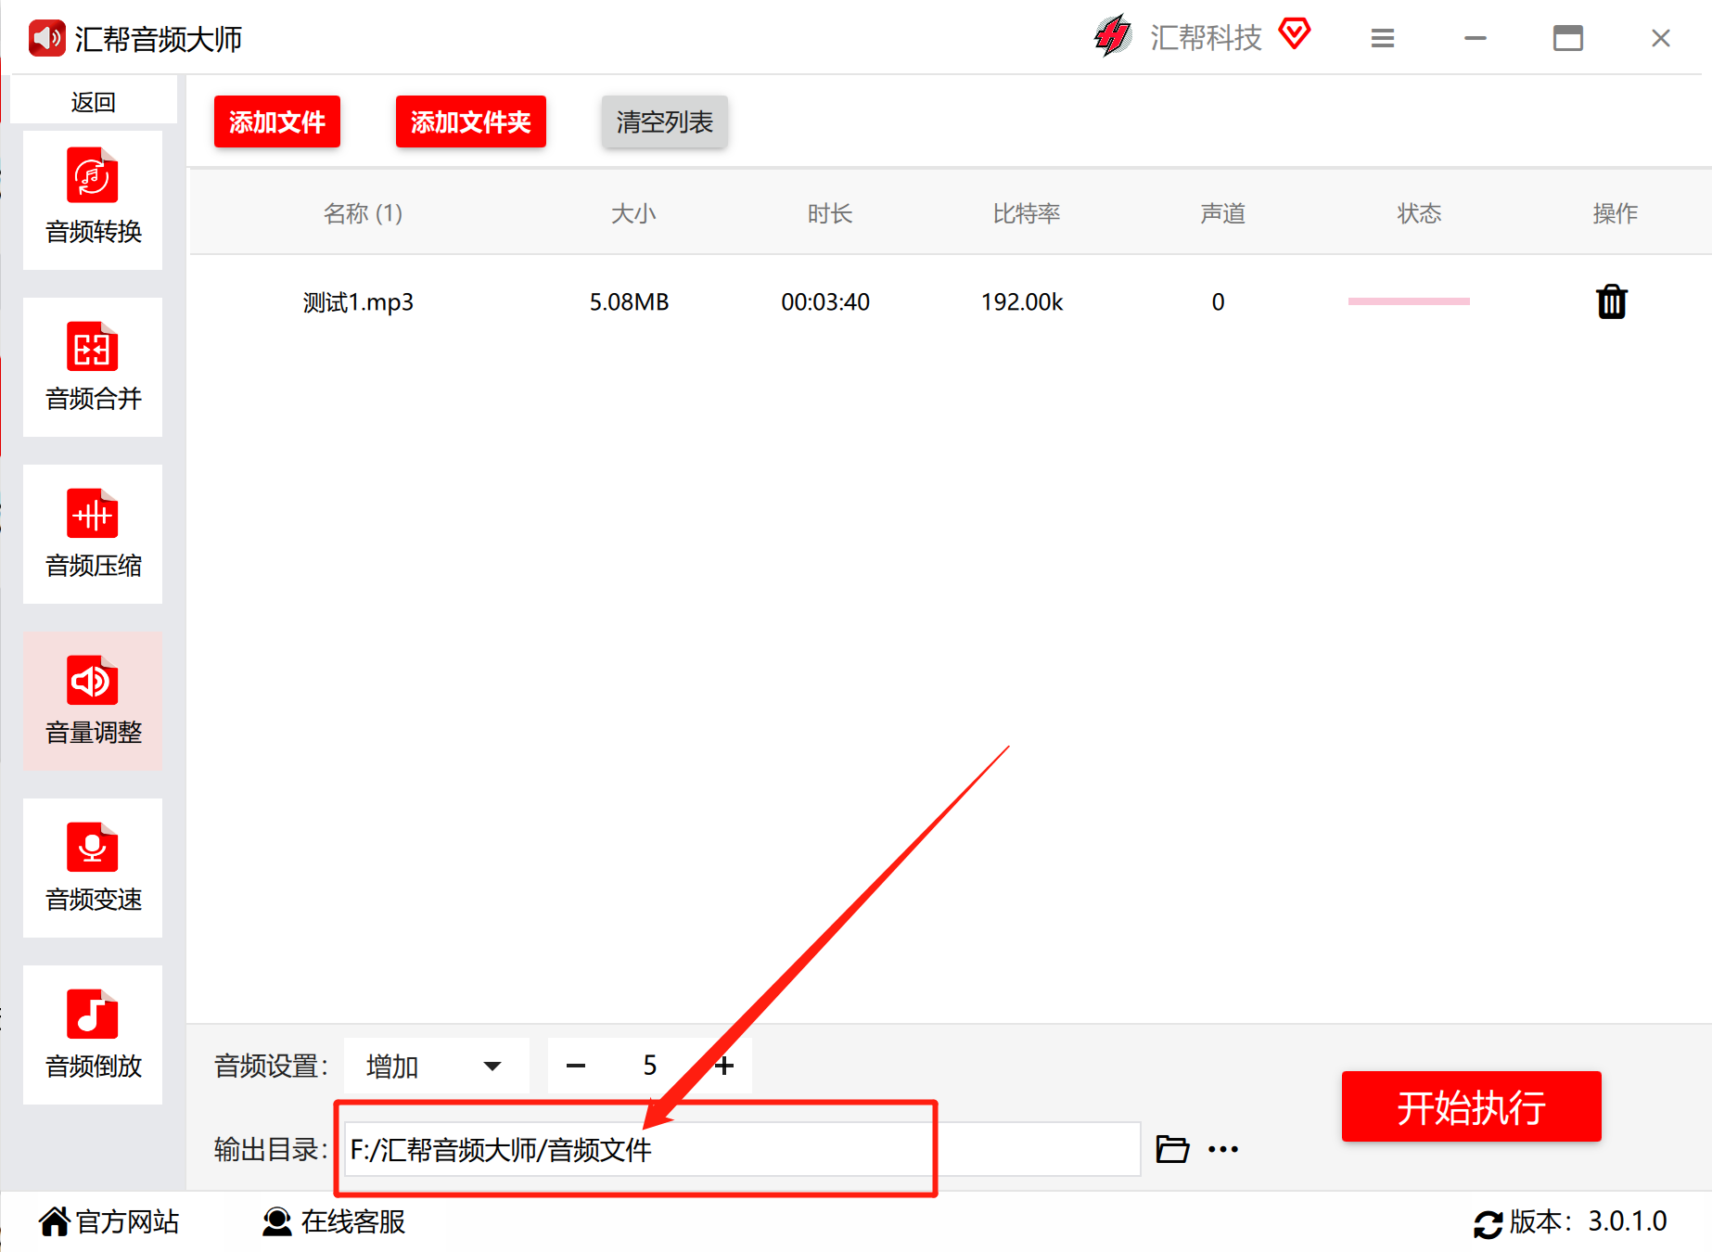Viewport: 1712px width, 1252px height.
Task: Click the home icon for 官方网站
Action: 55,1221
